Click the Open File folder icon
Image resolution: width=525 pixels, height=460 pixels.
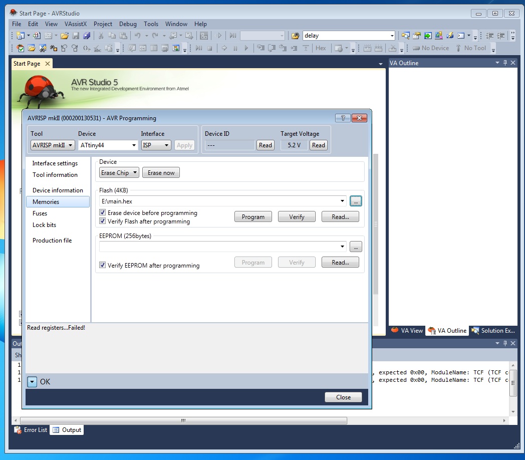(65, 36)
